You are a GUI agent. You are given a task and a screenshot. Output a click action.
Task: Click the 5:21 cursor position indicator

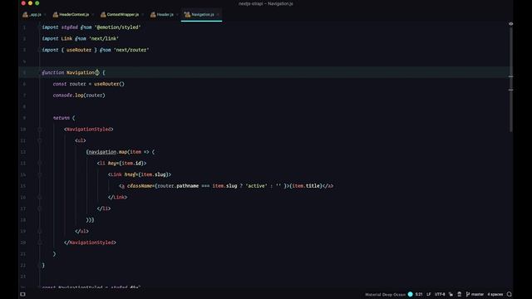click(419, 294)
